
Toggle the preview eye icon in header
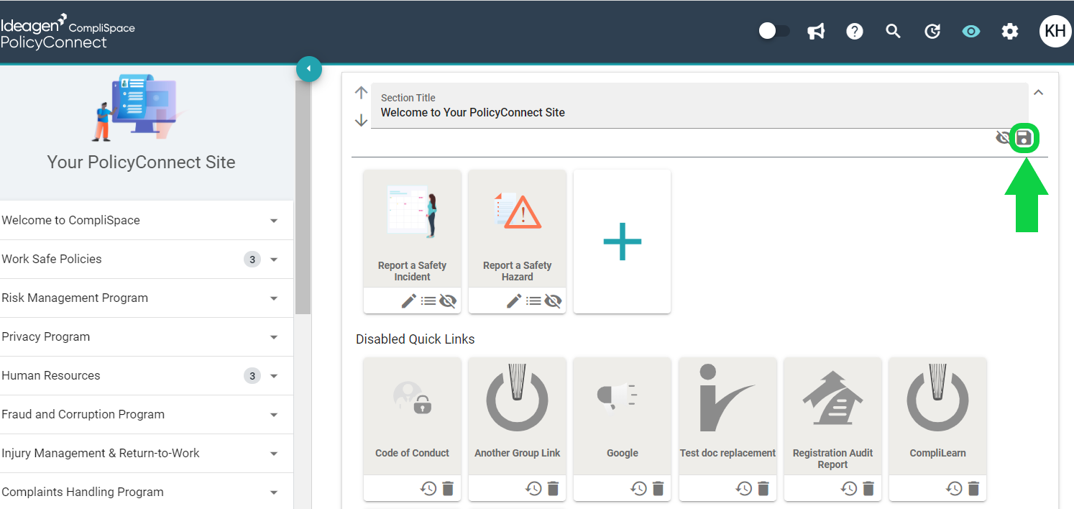(971, 32)
